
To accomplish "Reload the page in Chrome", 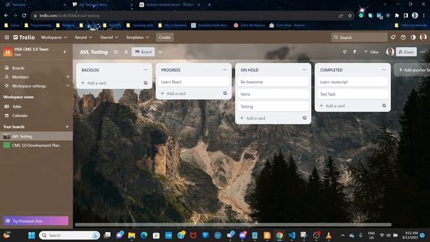I will pyautogui.click(x=24, y=15).
